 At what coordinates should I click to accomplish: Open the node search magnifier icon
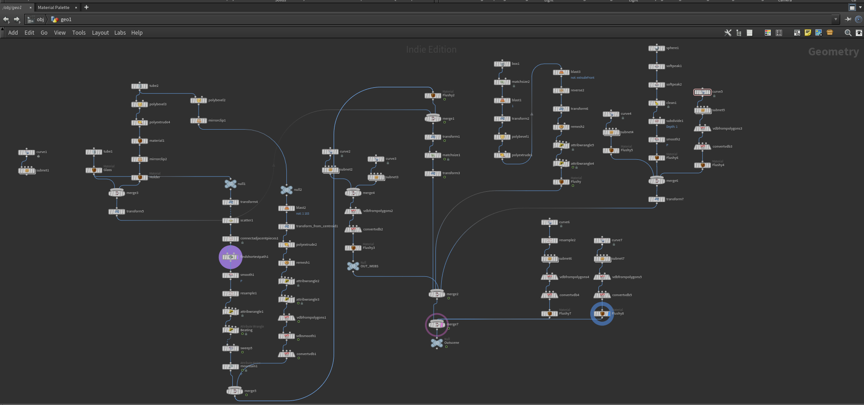[848, 33]
